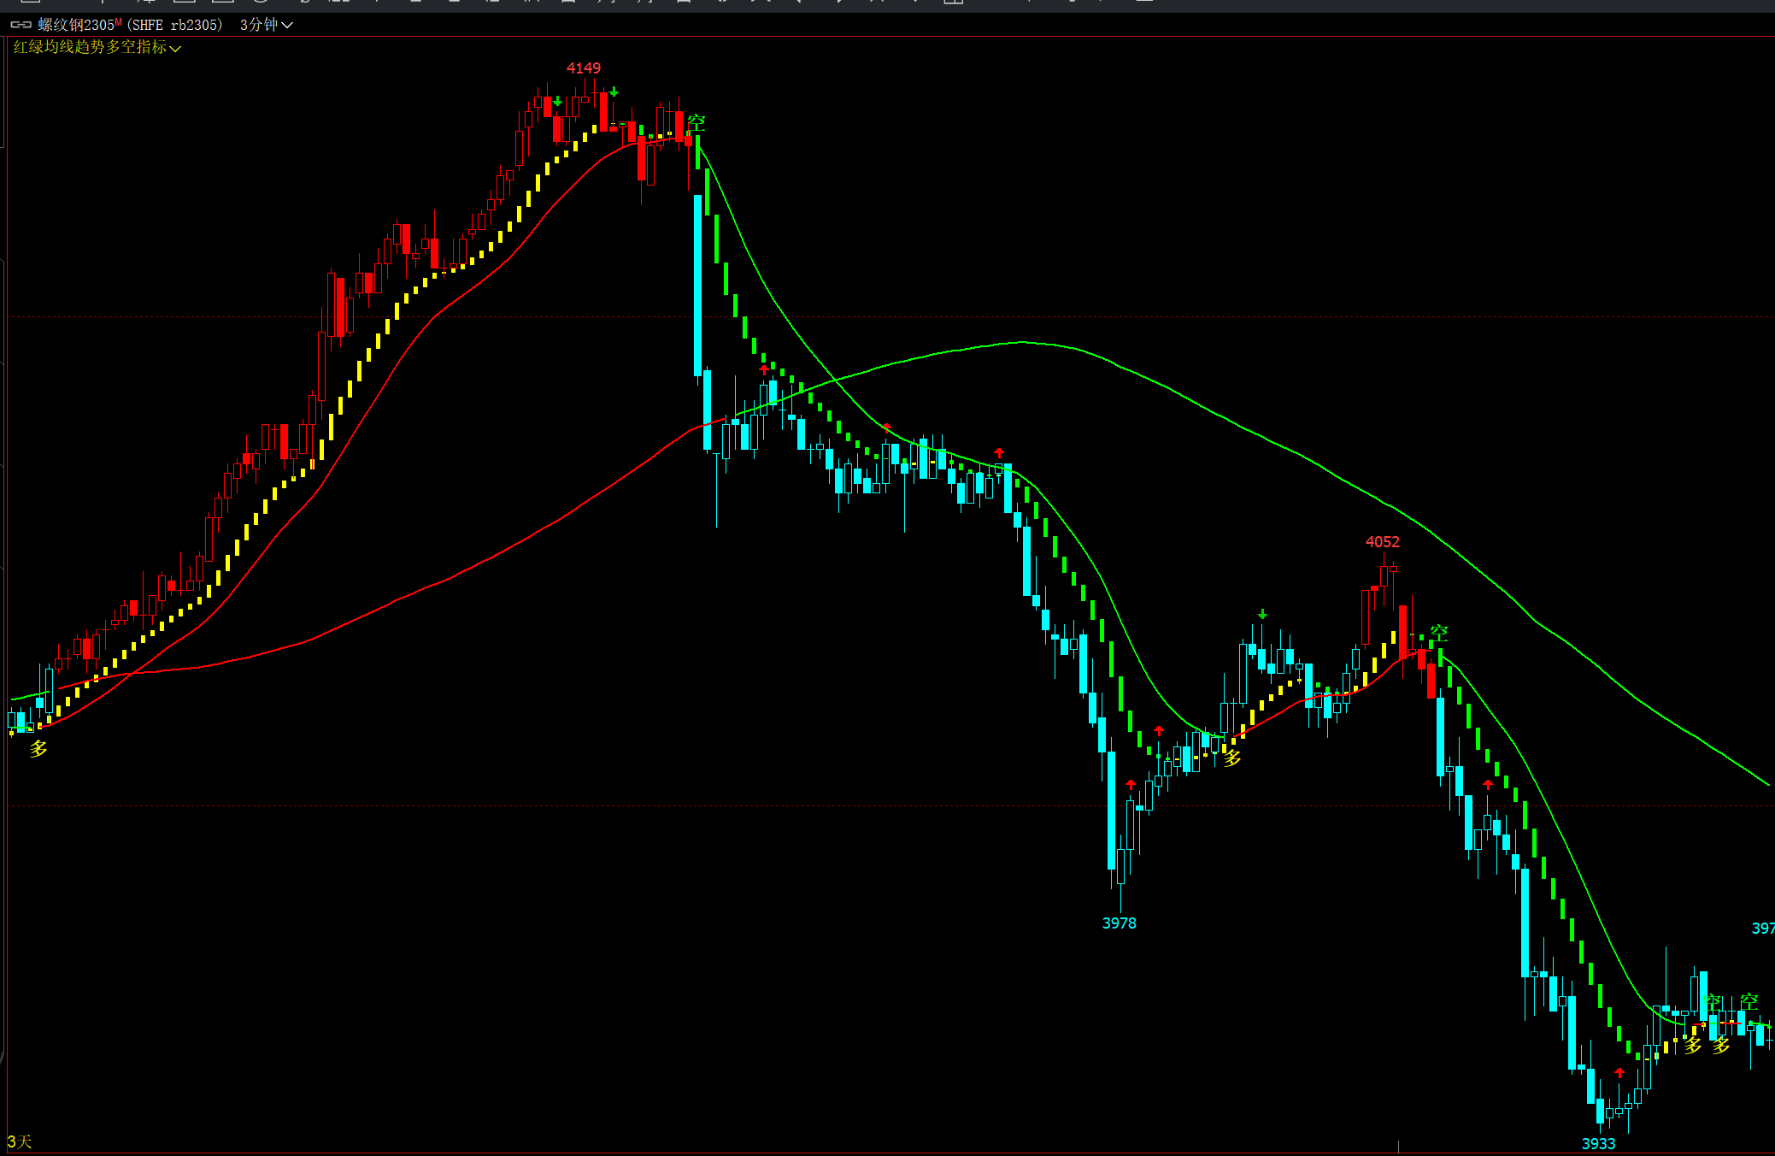Click the 3978 low price label
Image resolution: width=1775 pixels, height=1156 pixels.
[x=1119, y=923]
